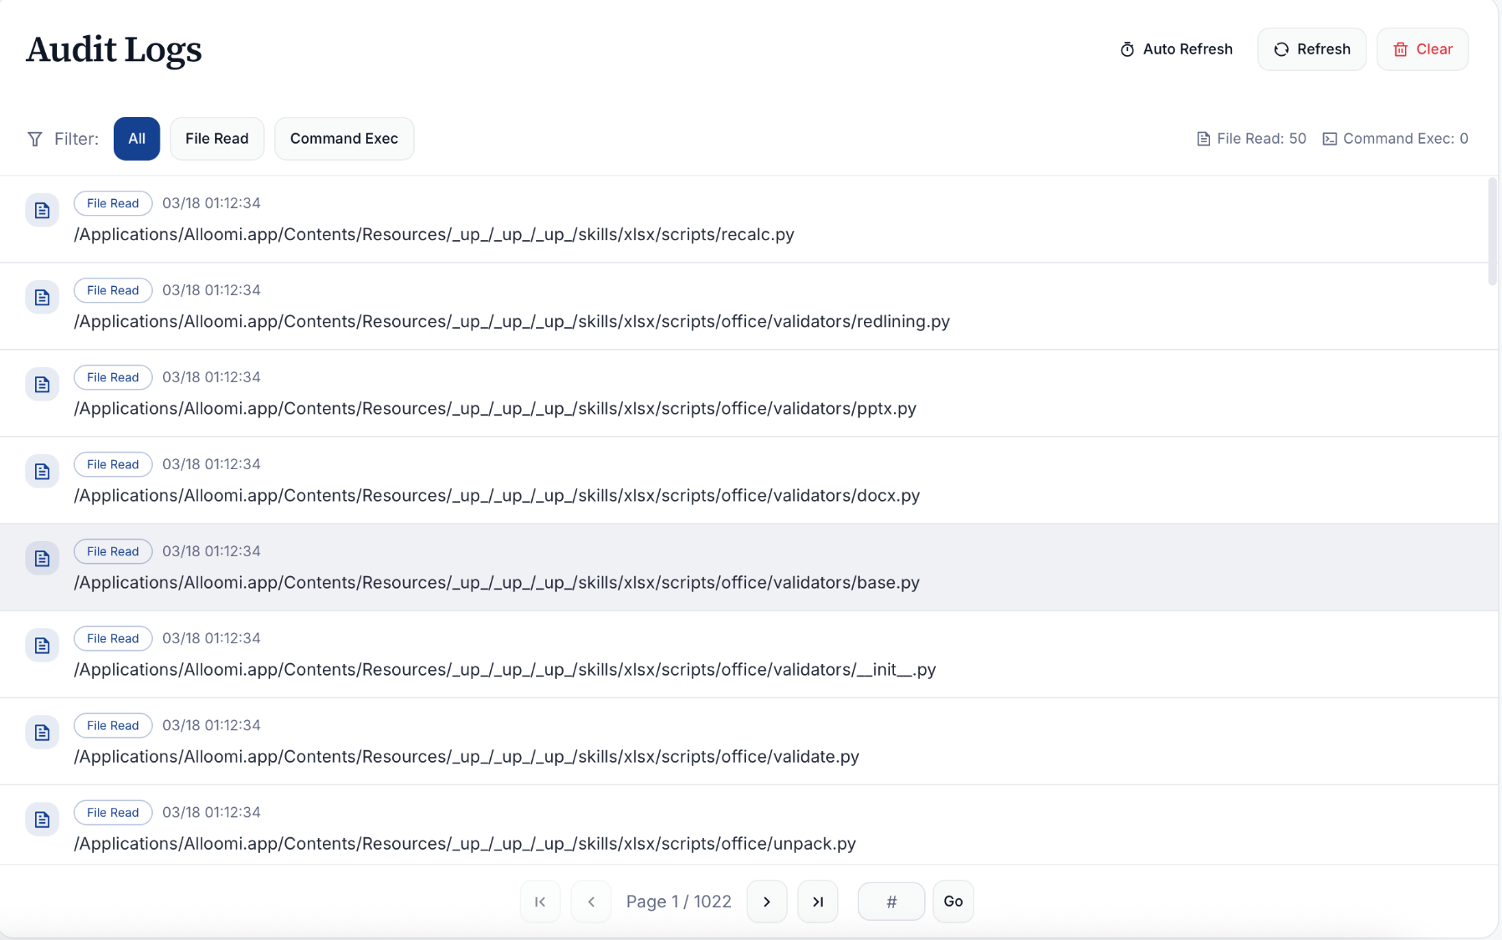
Task: Go to the next page
Action: (x=766, y=902)
